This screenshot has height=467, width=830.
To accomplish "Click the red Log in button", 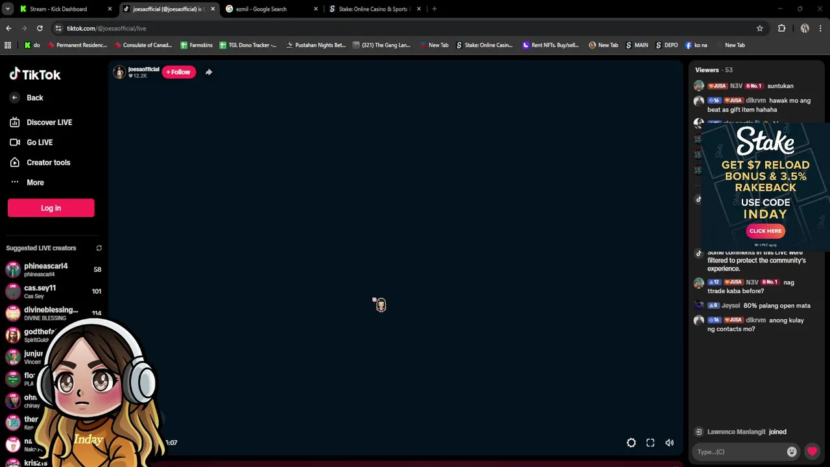I will pos(51,208).
